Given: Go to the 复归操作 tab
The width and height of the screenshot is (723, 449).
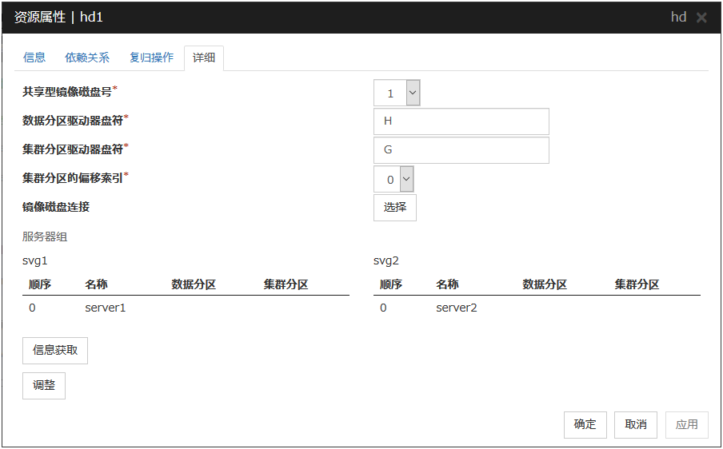Looking at the screenshot, I should [151, 58].
